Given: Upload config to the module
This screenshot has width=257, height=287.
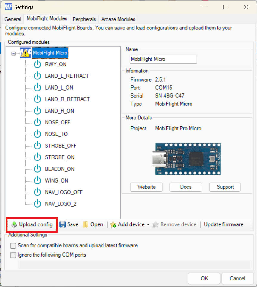Looking at the screenshot, I should click(32, 224).
